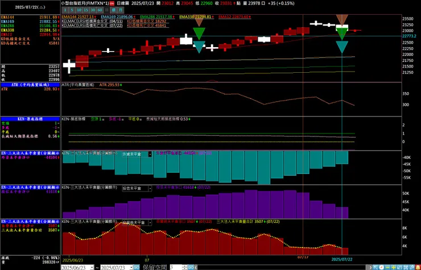Click the sidebar EMA12 value row
The height and width of the screenshot is (270, 421).
[30, 35]
